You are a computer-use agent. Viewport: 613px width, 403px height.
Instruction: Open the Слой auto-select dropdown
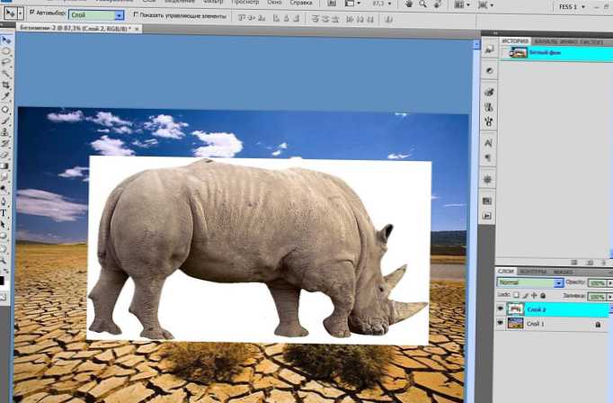click(120, 15)
